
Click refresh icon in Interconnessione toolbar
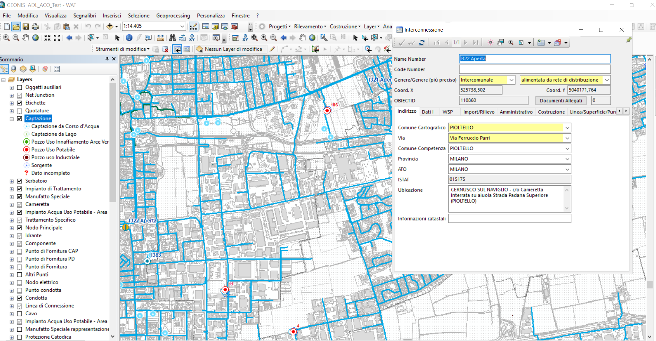tap(422, 43)
